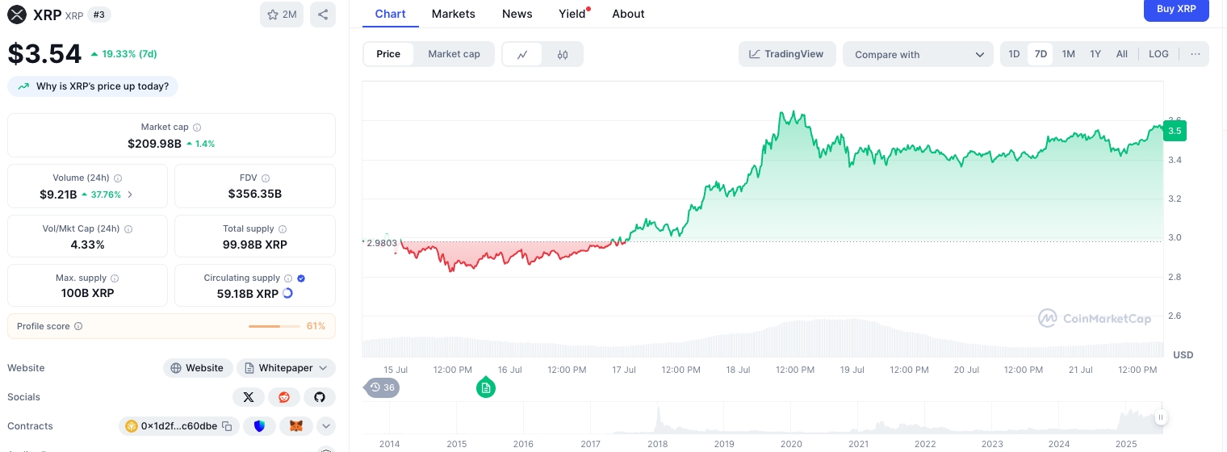This screenshot has width=1227, height=452.
Task: Click the share icon next to watchlist
Action: (x=323, y=15)
